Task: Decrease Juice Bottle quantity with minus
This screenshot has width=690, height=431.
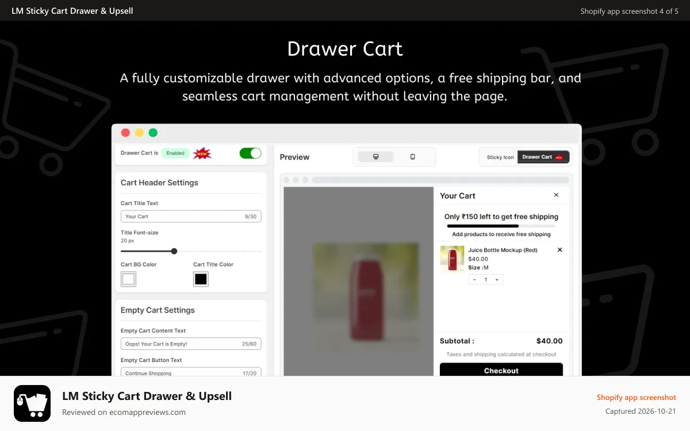Action: (x=474, y=279)
